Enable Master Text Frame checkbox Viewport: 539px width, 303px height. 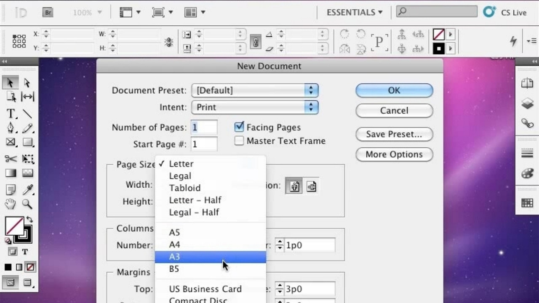[239, 141]
